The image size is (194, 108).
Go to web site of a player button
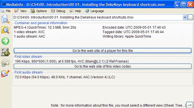(103, 51)
